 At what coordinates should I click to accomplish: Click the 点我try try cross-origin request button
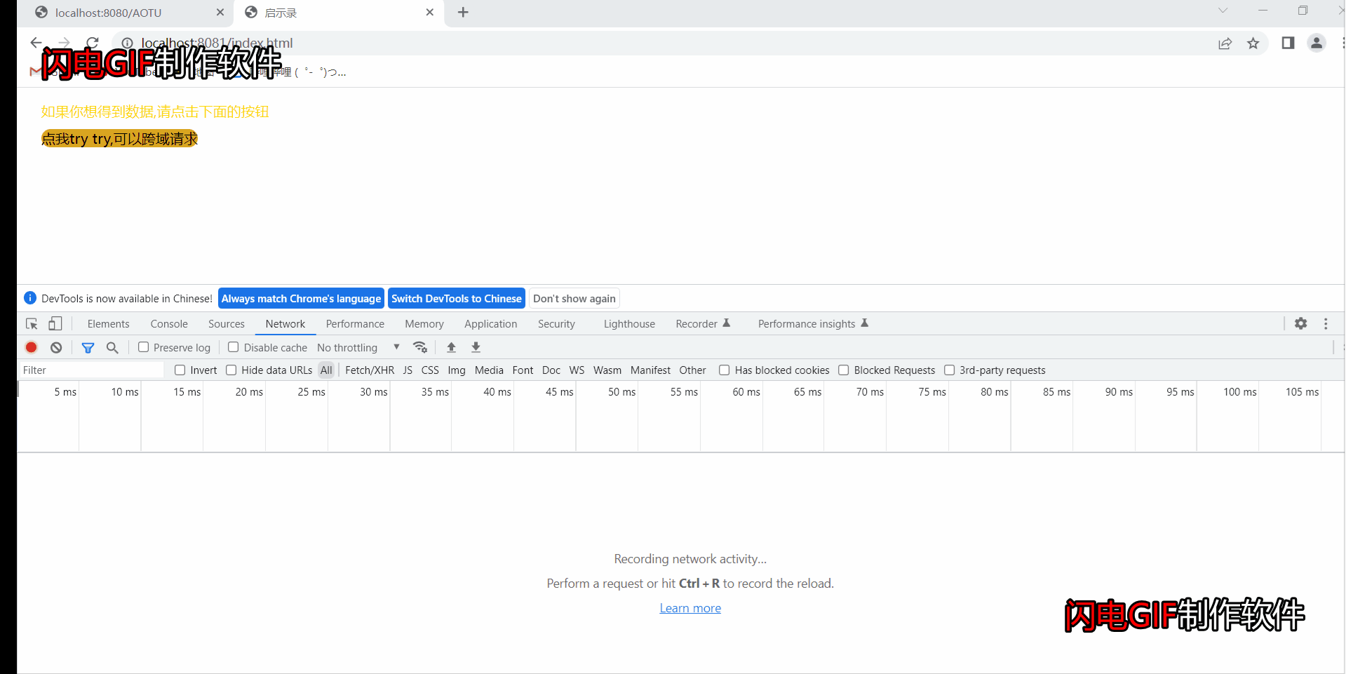click(x=120, y=139)
